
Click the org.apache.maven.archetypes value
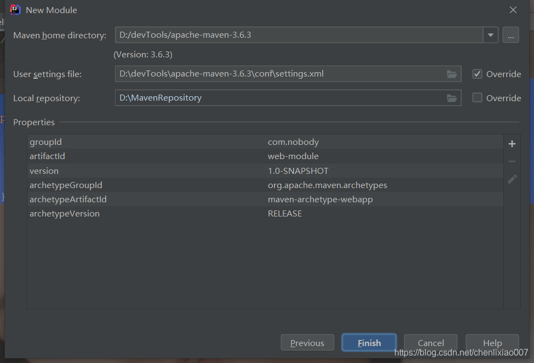pos(328,185)
